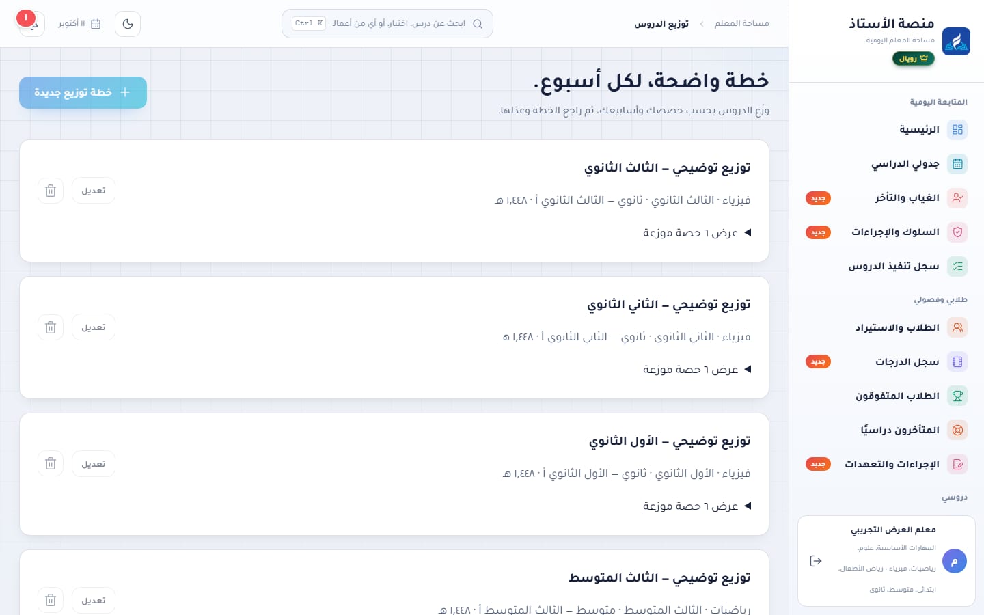Click تعديل on the الثالث المتوسط plan
Image resolution: width=984 pixels, height=615 pixels.
coord(94,601)
